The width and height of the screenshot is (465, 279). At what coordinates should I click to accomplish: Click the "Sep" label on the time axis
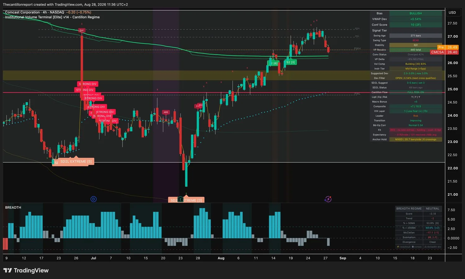(343, 258)
